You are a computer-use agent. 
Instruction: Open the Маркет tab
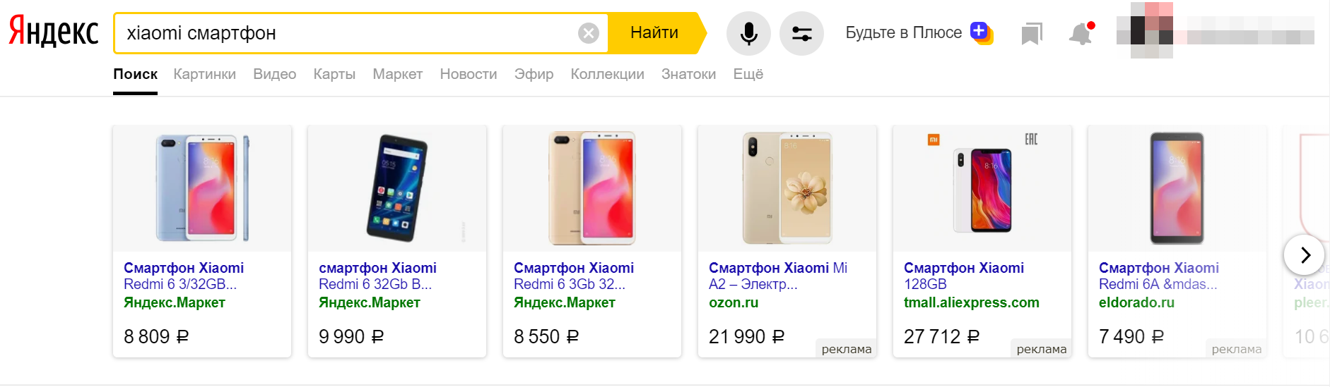click(x=397, y=74)
